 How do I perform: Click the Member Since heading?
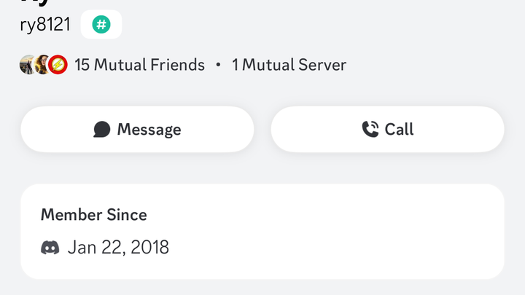pos(93,215)
